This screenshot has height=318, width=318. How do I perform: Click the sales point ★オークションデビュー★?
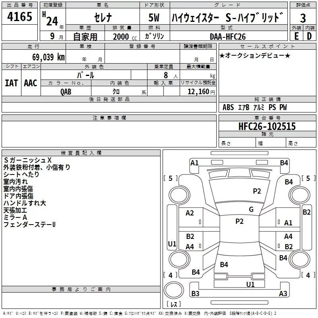255,55
